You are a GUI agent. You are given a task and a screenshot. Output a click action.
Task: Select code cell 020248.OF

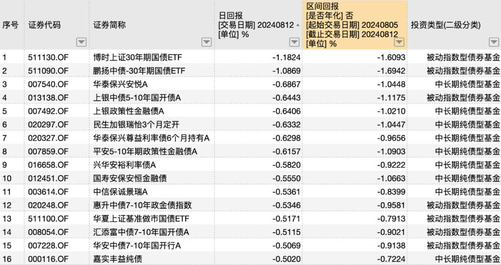pyautogui.click(x=48, y=205)
